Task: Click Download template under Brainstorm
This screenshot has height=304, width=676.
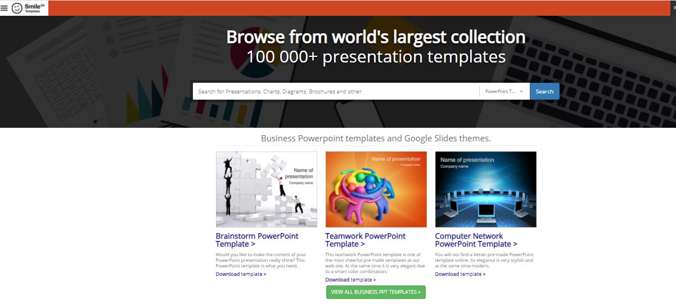Action: click(241, 274)
